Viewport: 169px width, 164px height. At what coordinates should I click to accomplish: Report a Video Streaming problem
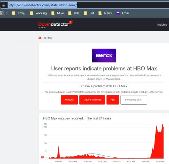coord(92,100)
